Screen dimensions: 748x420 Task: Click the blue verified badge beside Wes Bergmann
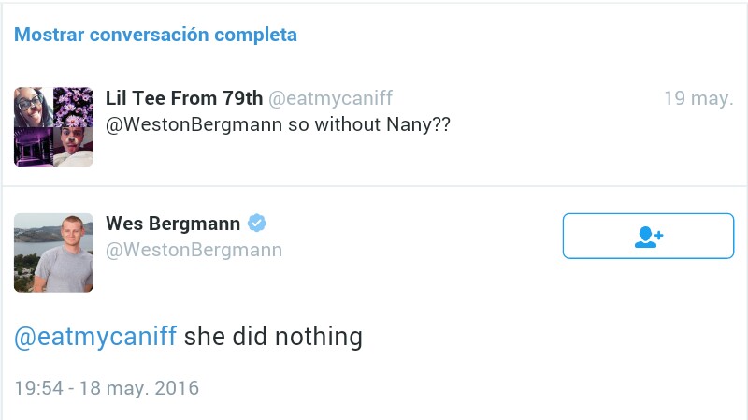[256, 223]
